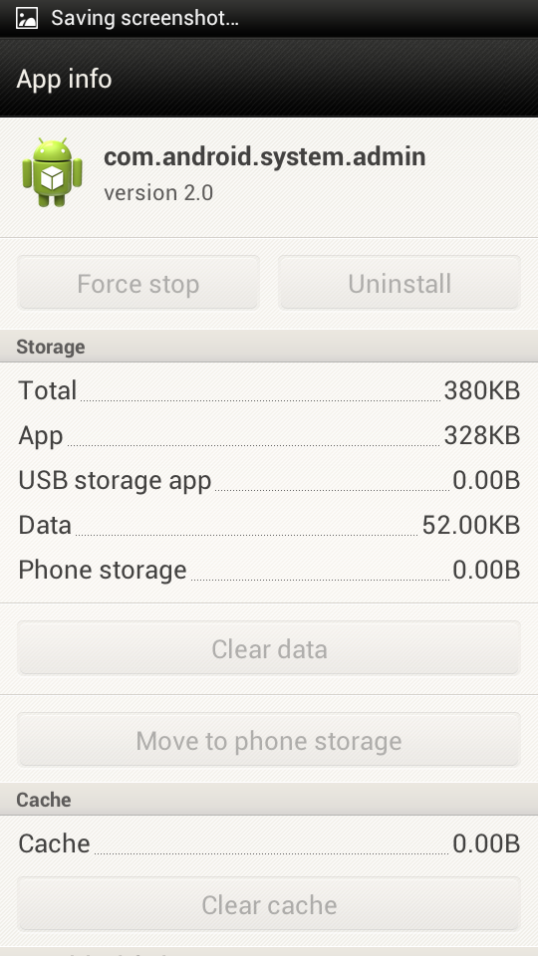The height and width of the screenshot is (956, 538).
Task: Tap the Cache 0.00B row
Action: coord(269,843)
